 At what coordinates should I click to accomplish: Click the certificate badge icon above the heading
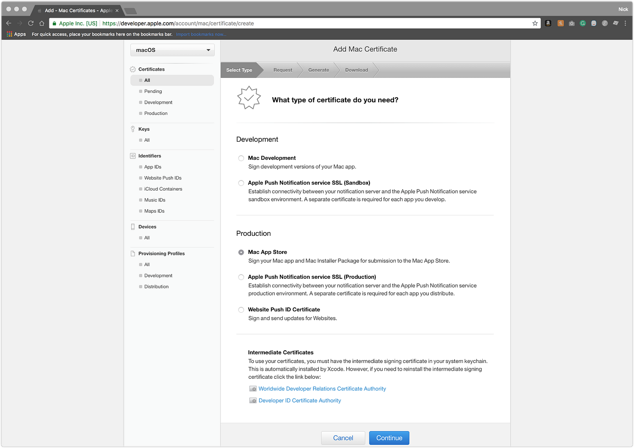[249, 97]
